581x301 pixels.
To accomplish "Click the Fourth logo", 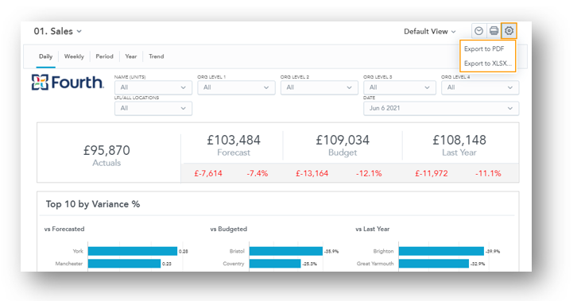I will 68,82.
